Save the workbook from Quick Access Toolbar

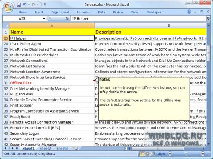[x=19, y=5]
